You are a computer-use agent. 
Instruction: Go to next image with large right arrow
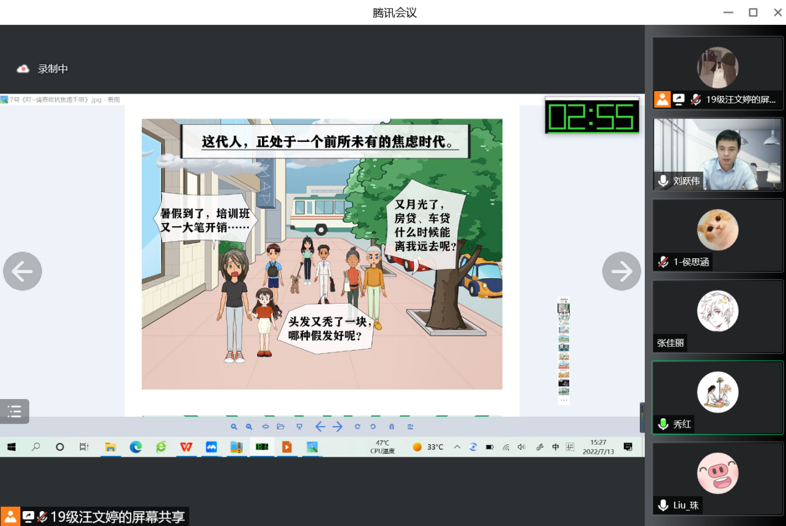tap(621, 271)
